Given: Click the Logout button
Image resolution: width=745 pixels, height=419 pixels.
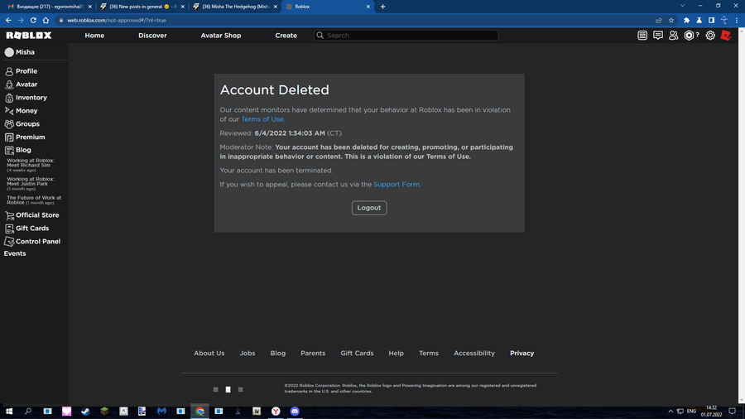Looking at the screenshot, I should click(369, 208).
